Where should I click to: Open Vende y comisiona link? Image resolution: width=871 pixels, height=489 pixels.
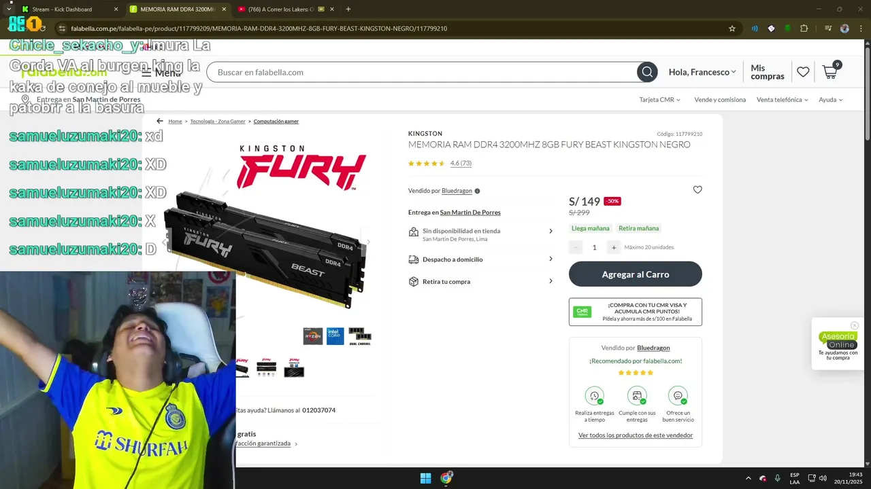pos(720,100)
